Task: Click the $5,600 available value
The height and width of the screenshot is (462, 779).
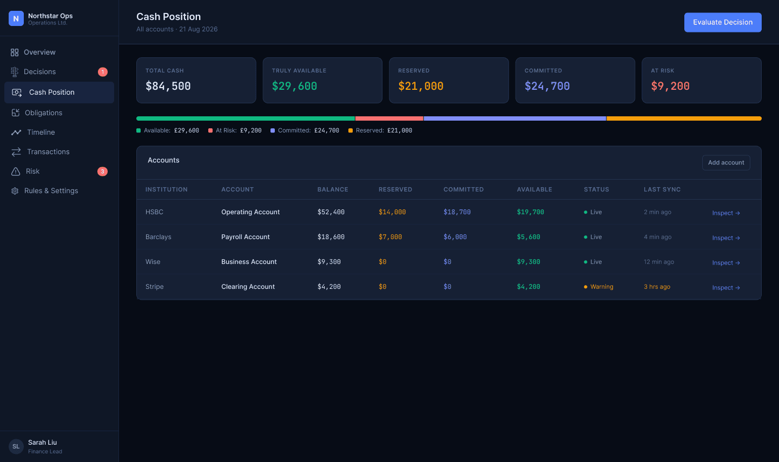Action: tap(529, 237)
